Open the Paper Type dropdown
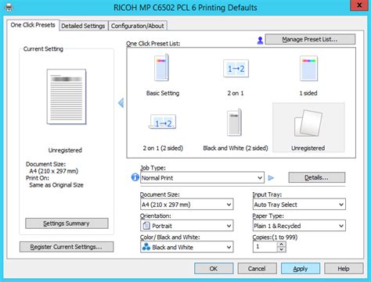The height and width of the screenshot is (282, 371). 299,226
